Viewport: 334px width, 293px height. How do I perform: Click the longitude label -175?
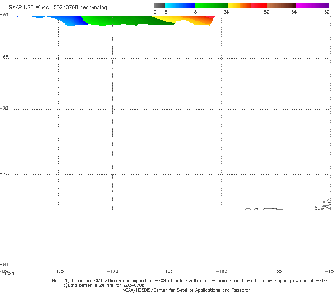tap(58, 271)
